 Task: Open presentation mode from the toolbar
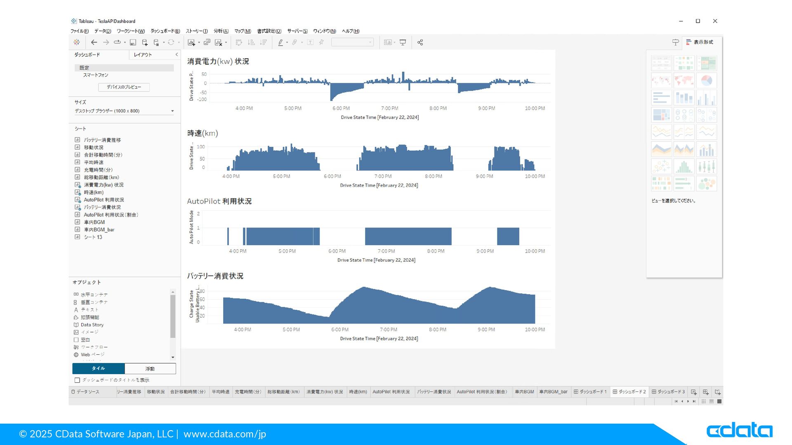(403, 42)
